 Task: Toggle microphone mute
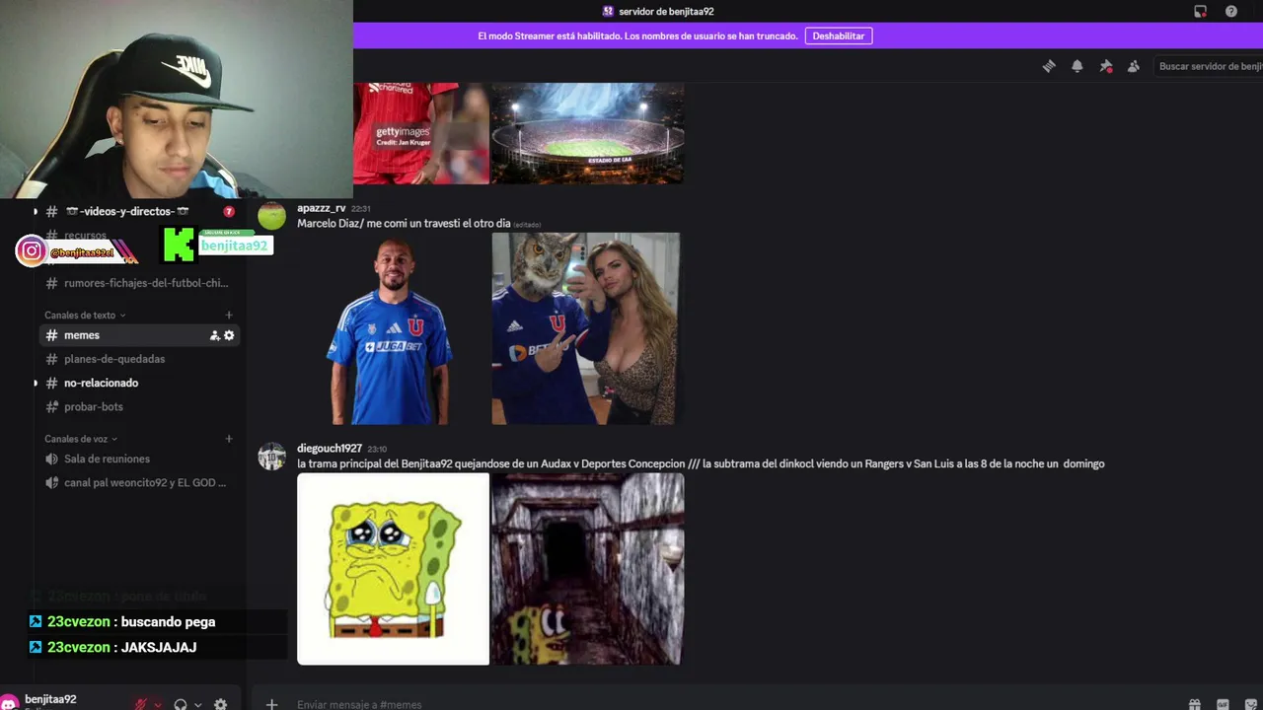(x=141, y=704)
